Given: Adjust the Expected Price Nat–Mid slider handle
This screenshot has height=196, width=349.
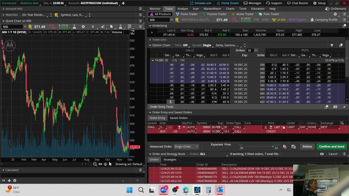Looking at the screenshot, I should point(273,146).
